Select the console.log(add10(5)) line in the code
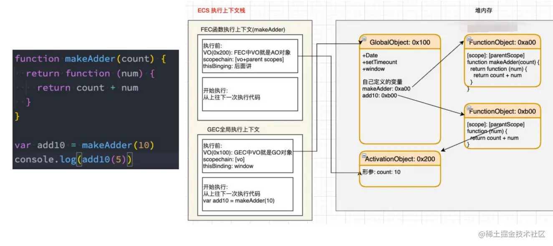 [73, 159]
